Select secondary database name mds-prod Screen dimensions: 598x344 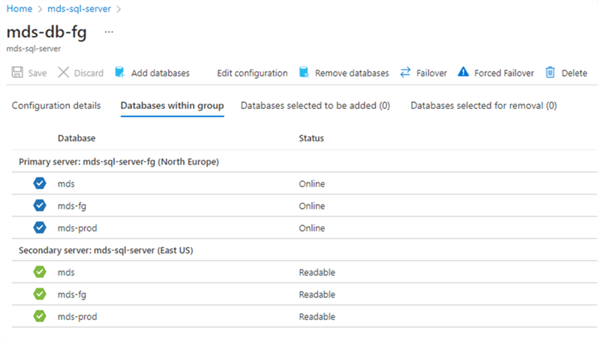77,317
